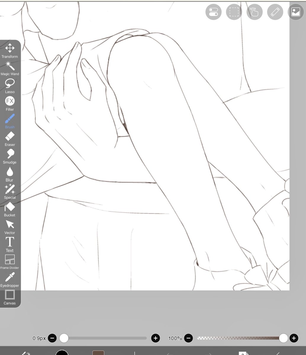The image size is (306, 355).
Task: Switch to the Eraser tool
Action: 10,139
